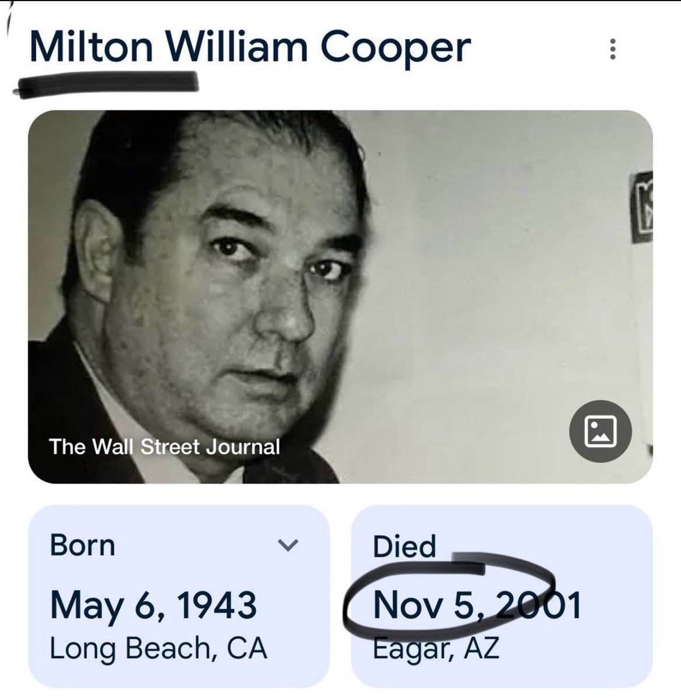
Task: Open the Long Beach, CA birthplace
Action: pos(159,649)
